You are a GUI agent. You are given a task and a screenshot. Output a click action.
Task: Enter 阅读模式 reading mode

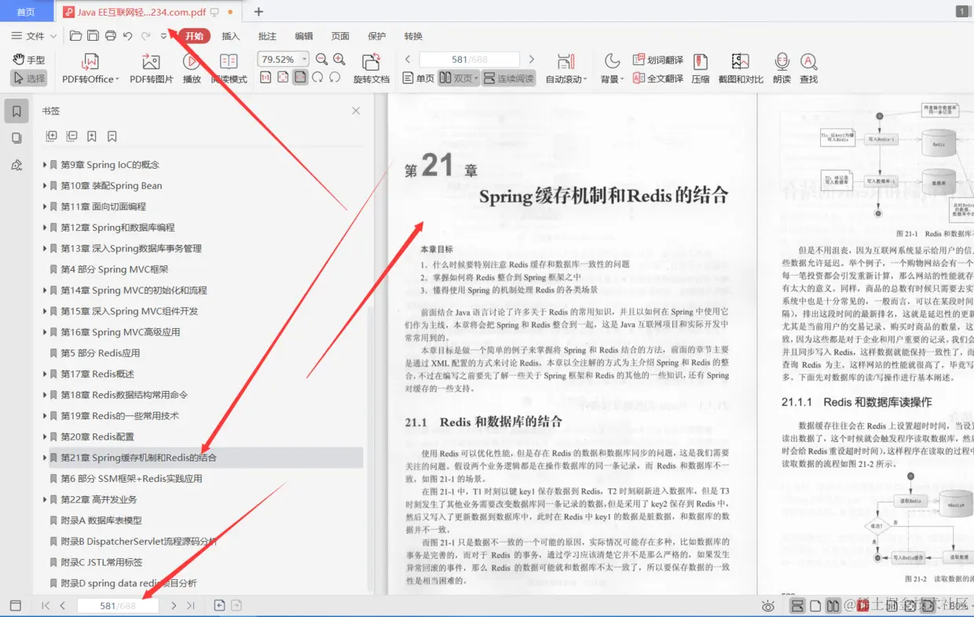[x=229, y=68]
